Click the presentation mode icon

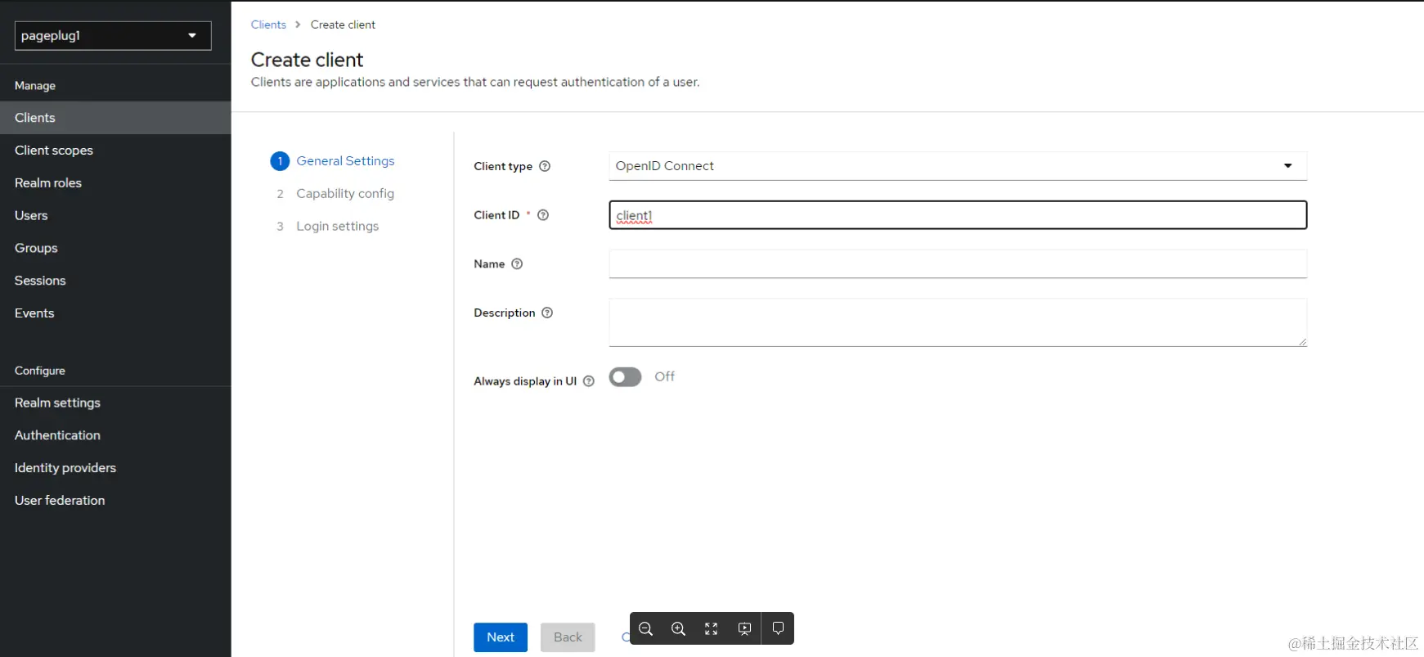coord(744,628)
